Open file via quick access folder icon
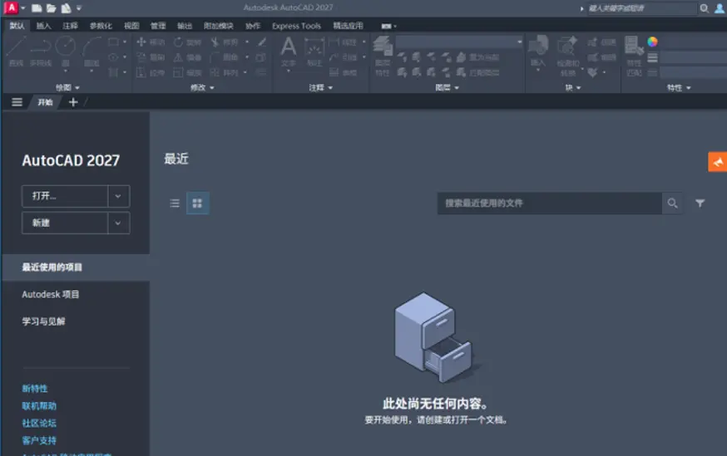This screenshot has height=456, width=727. [51, 7]
